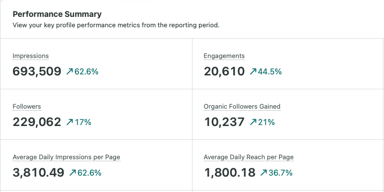Click the Average Daily Reach per Page label
The image size is (384, 192).
[x=249, y=157]
